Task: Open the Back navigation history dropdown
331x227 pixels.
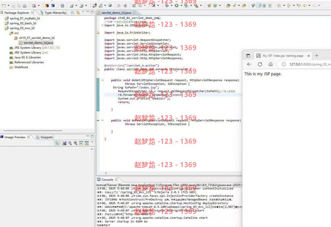Action: click(x=309, y=6)
